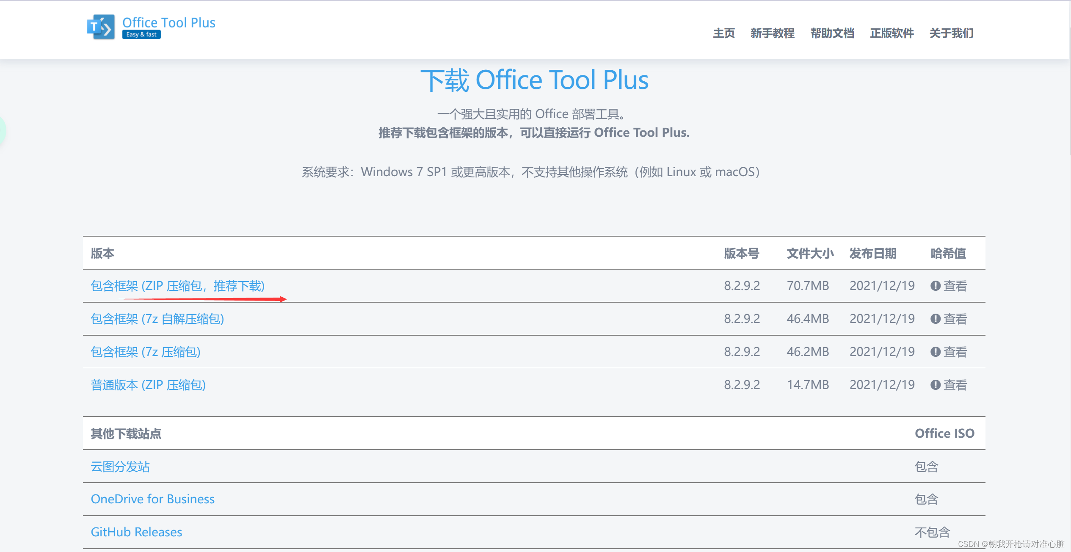Download 普通版本 ZIP 压缩包 link
Viewport: 1071px width, 552px height.
148,385
